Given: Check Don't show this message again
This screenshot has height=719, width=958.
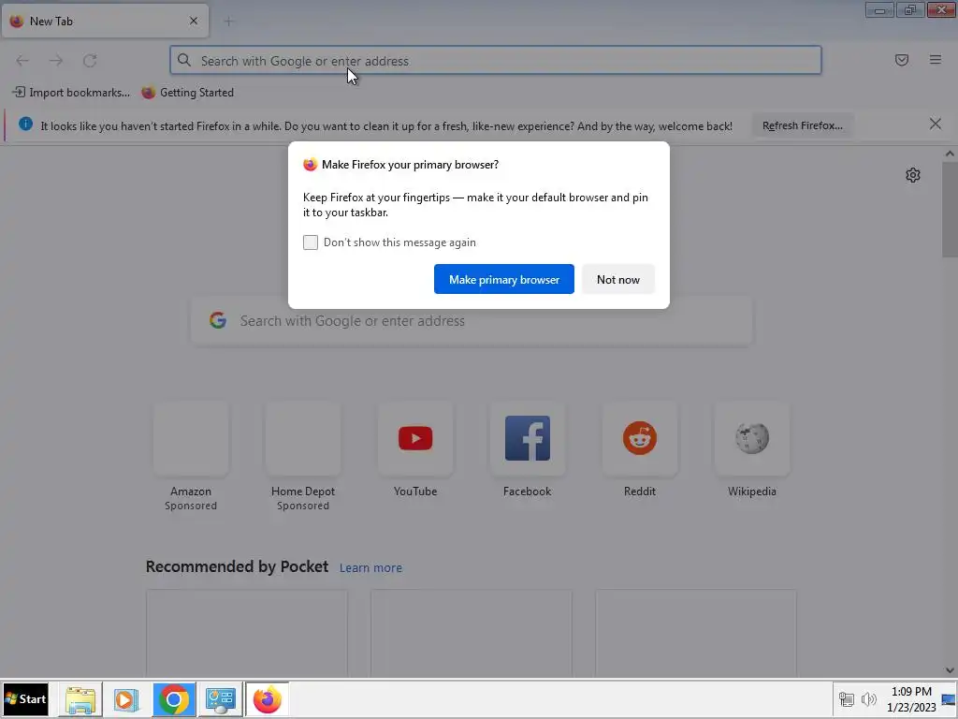Looking at the screenshot, I should pyautogui.click(x=311, y=242).
